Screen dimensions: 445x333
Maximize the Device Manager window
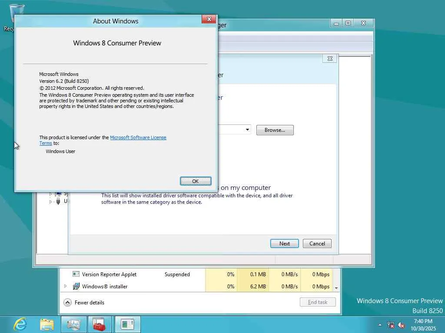[348, 23]
